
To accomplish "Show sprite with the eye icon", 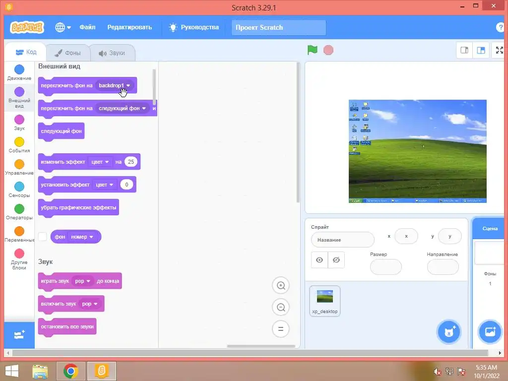I will pyautogui.click(x=319, y=260).
